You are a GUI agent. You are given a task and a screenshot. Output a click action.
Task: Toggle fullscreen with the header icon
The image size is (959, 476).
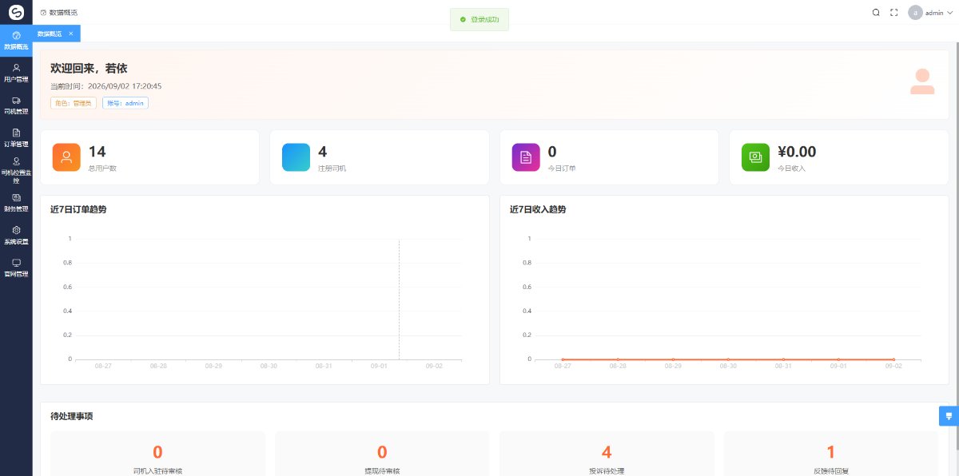(x=894, y=12)
